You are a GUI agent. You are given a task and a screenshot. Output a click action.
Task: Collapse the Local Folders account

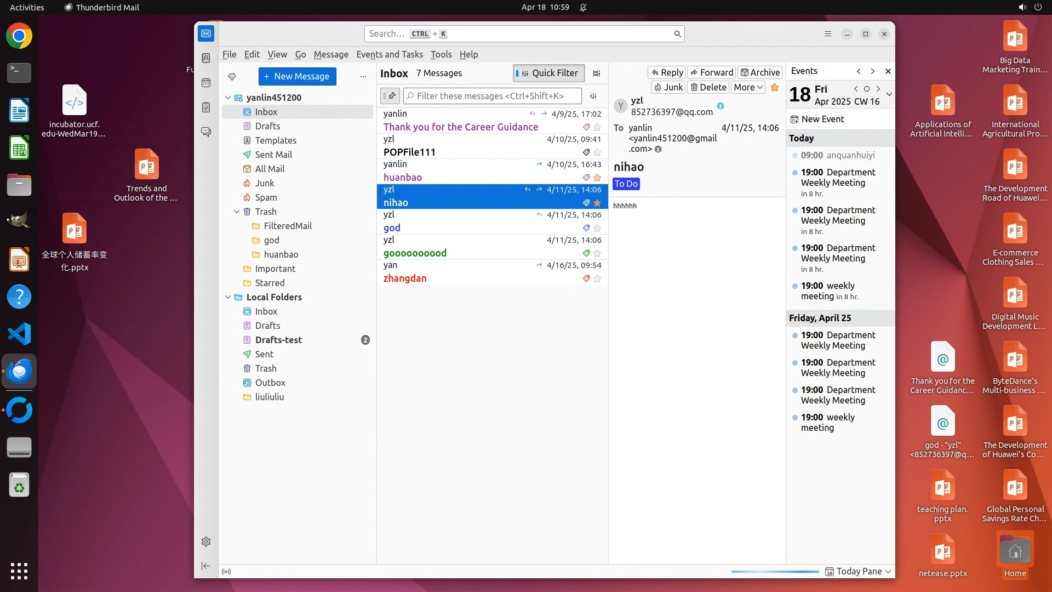point(228,297)
